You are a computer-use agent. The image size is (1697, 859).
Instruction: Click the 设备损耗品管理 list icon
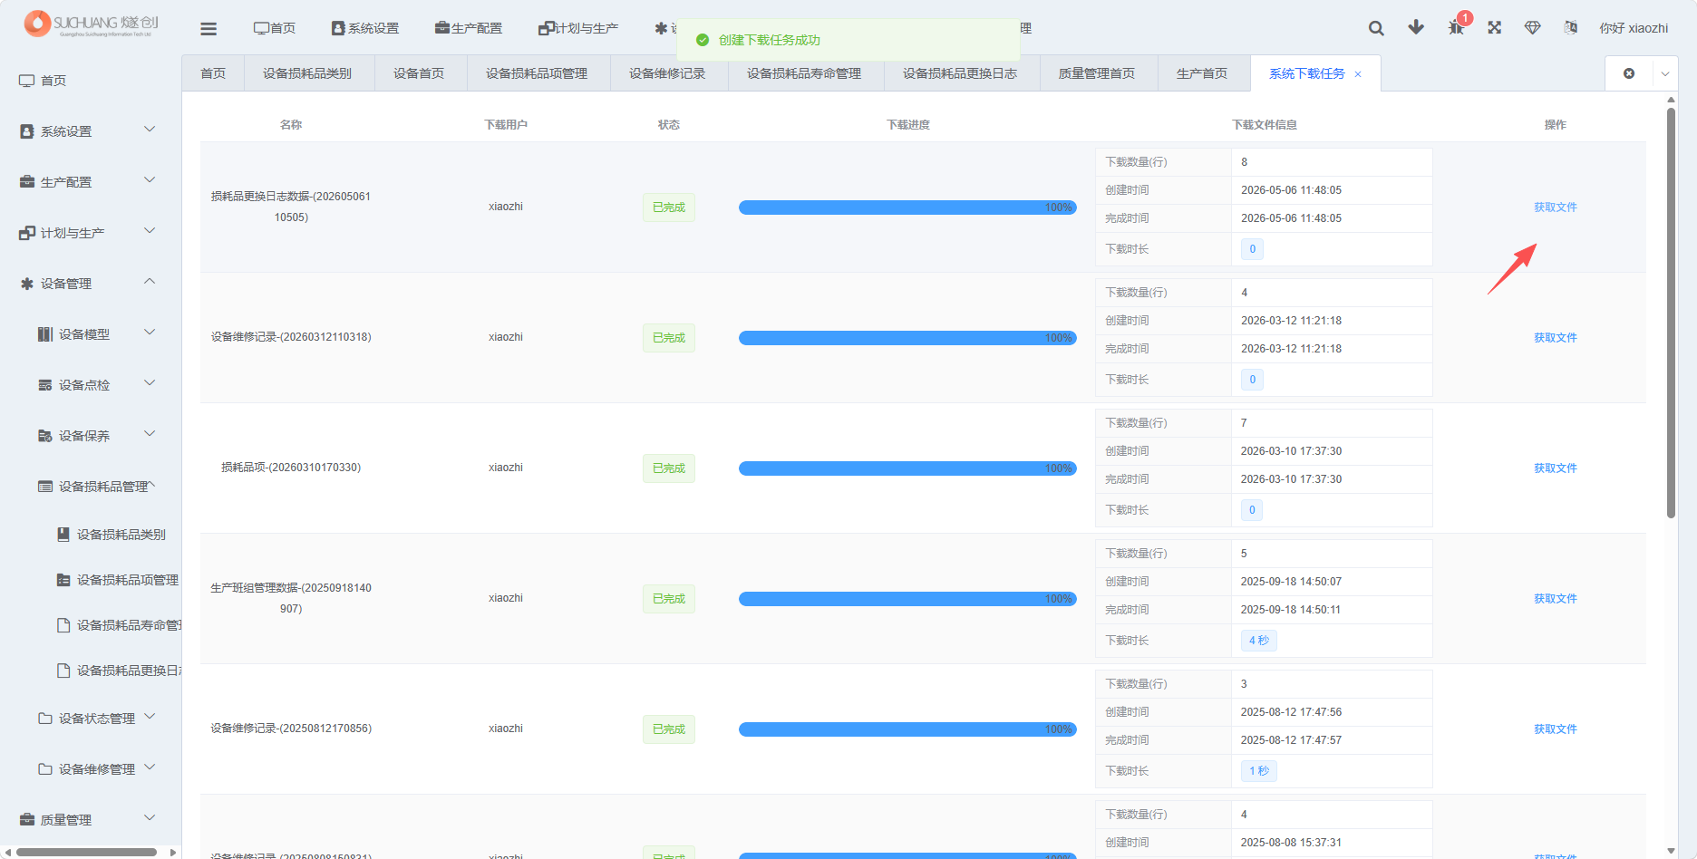click(x=45, y=487)
